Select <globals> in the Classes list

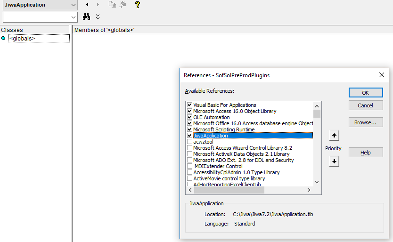(x=22, y=39)
